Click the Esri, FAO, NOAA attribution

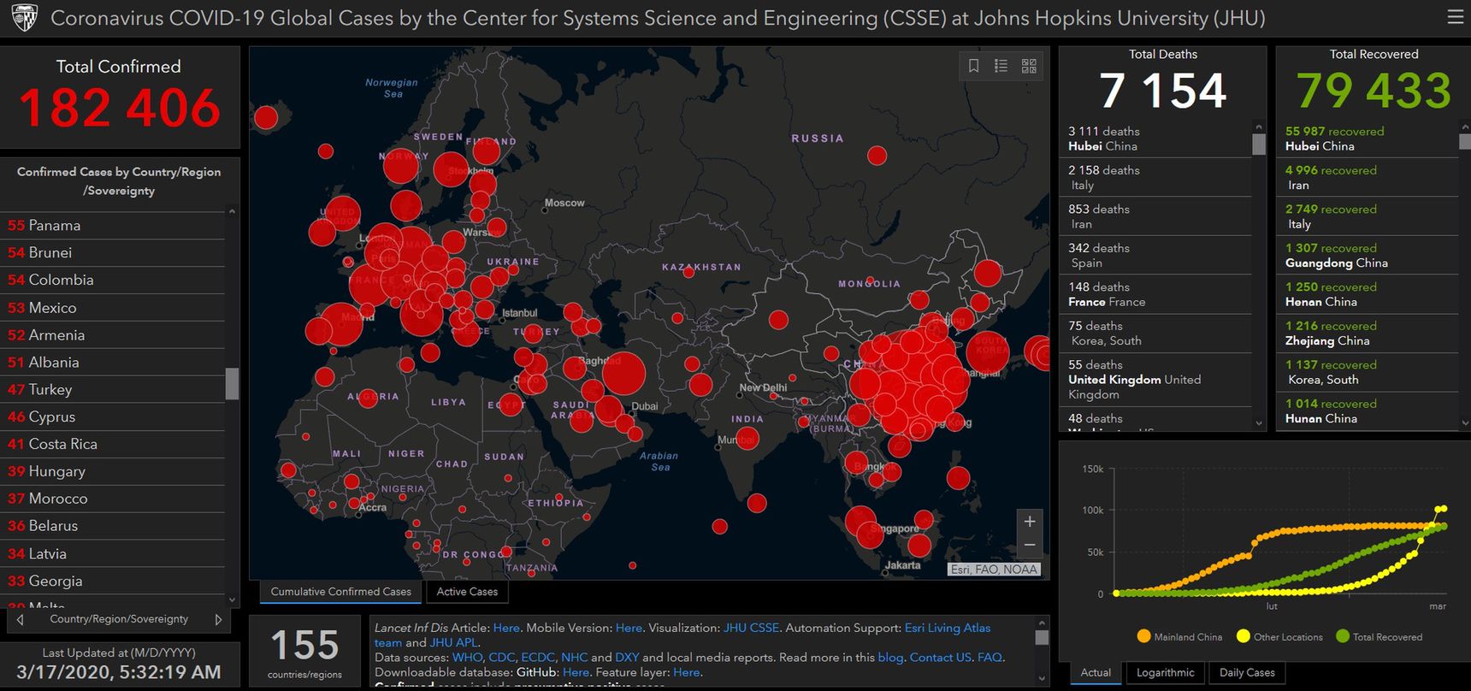click(994, 570)
